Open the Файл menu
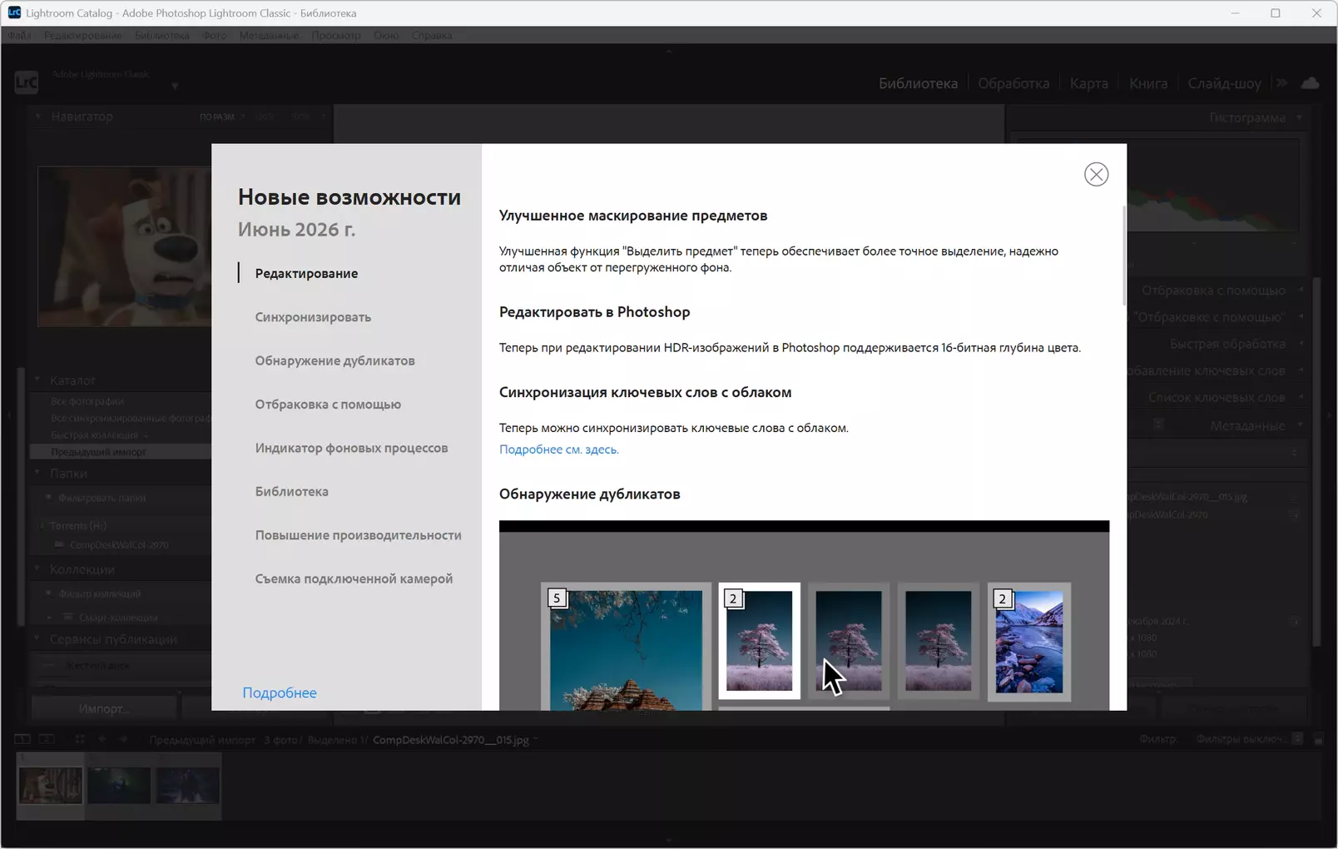 [x=20, y=36]
